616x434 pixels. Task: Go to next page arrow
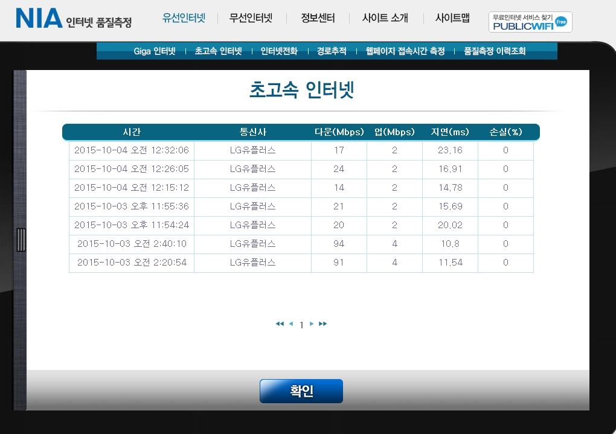click(x=312, y=324)
